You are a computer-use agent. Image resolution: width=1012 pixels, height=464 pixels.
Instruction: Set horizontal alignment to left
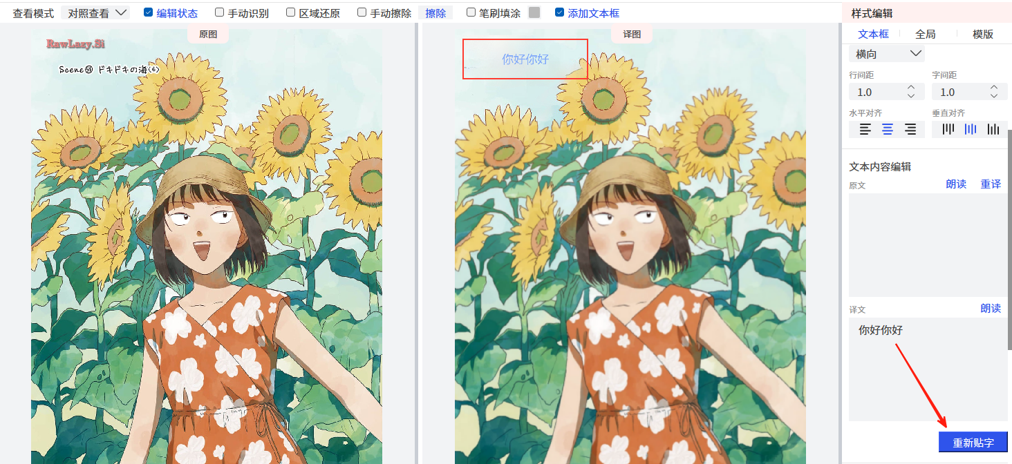[x=865, y=129]
